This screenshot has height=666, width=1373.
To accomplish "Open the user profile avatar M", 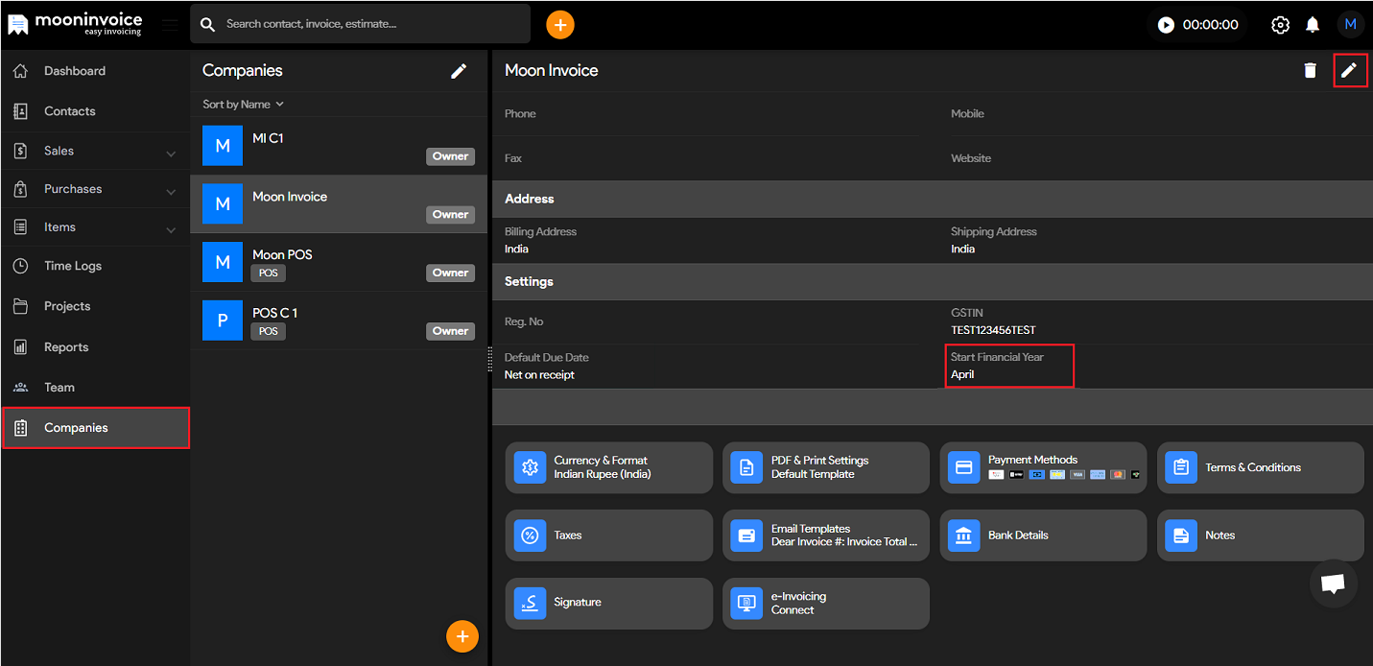I will click(x=1350, y=25).
